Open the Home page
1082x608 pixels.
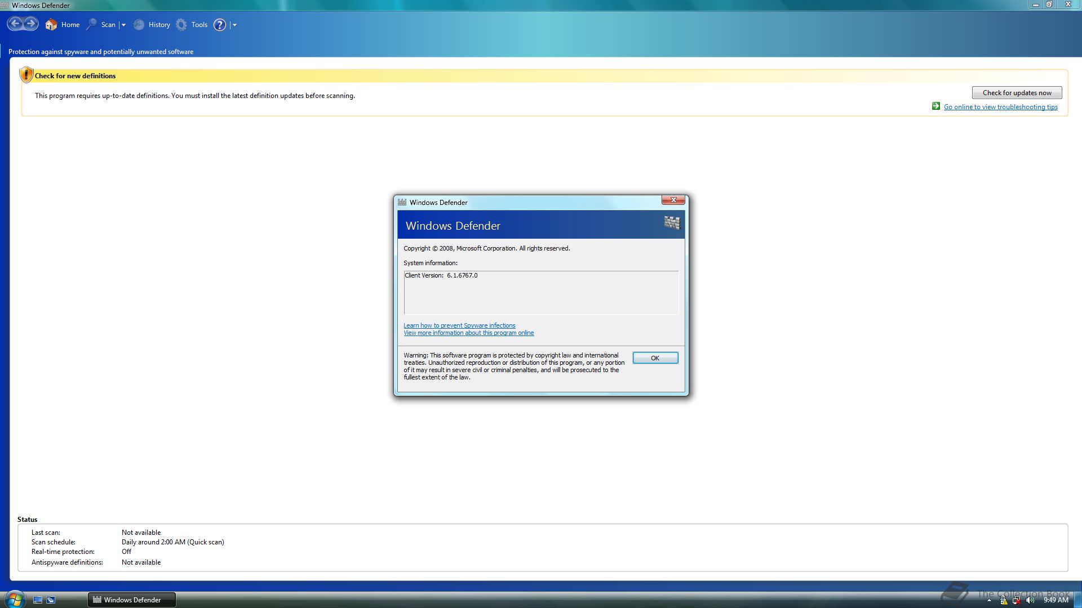(x=63, y=24)
